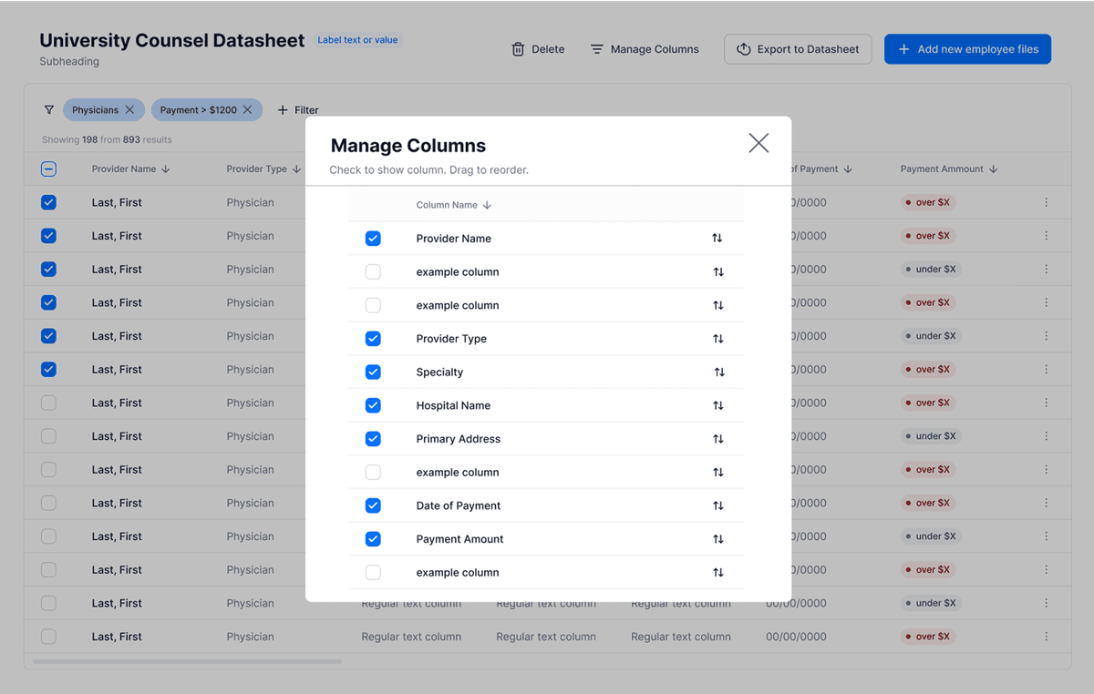1094x694 pixels.
Task: Remove the Physicians filter chip
Action: pyautogui.click(x=129, y=110)
